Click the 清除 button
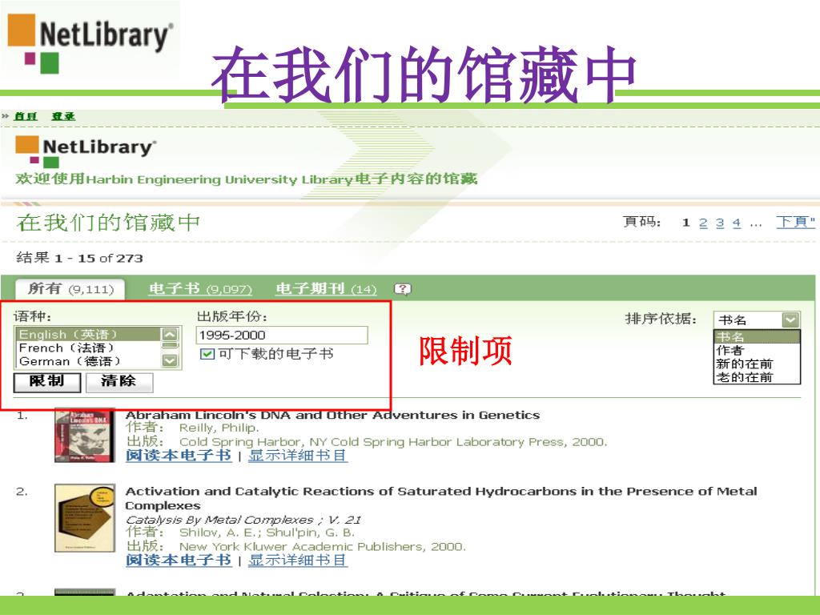 [119, 382]
